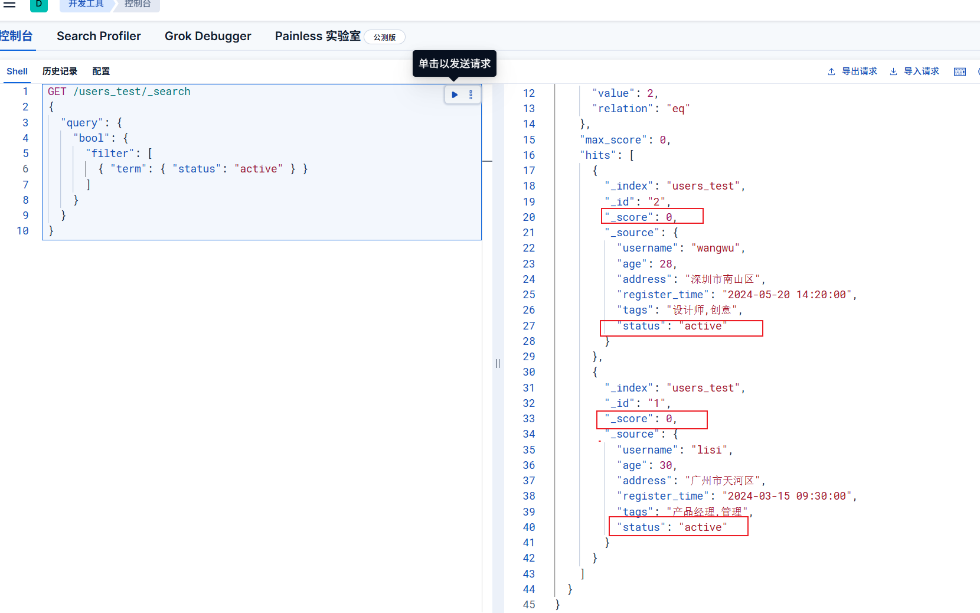Image resolution: width=980 pixels, height=613 pixels.
Task: Click 导入请求 to import requests
Action: (x=914, y=71)
